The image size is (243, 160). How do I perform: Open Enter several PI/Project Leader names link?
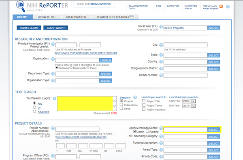coord(86,53)
